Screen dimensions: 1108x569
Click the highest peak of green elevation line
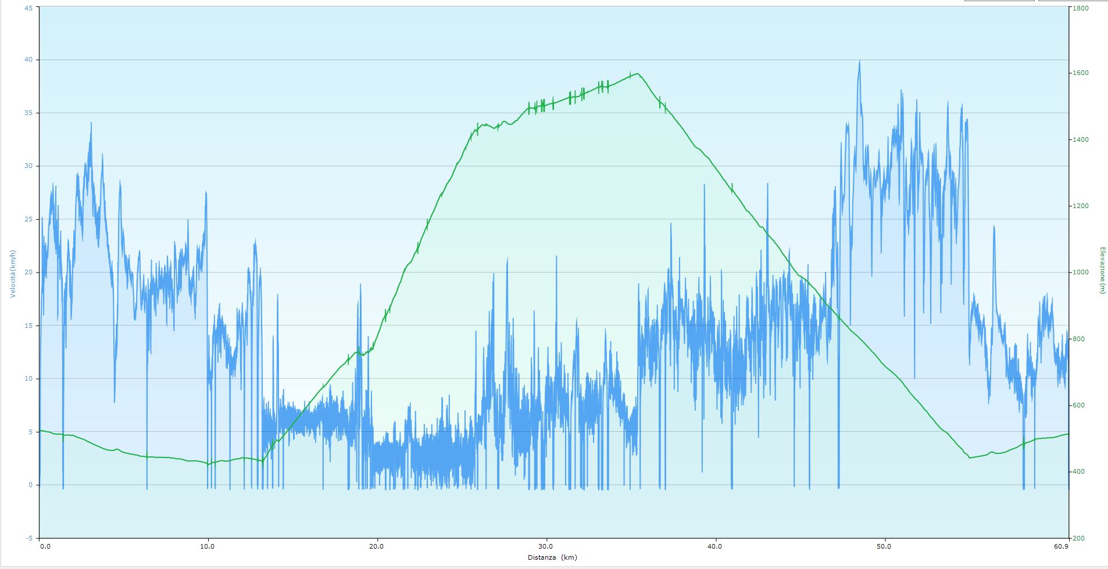(638, 74)
